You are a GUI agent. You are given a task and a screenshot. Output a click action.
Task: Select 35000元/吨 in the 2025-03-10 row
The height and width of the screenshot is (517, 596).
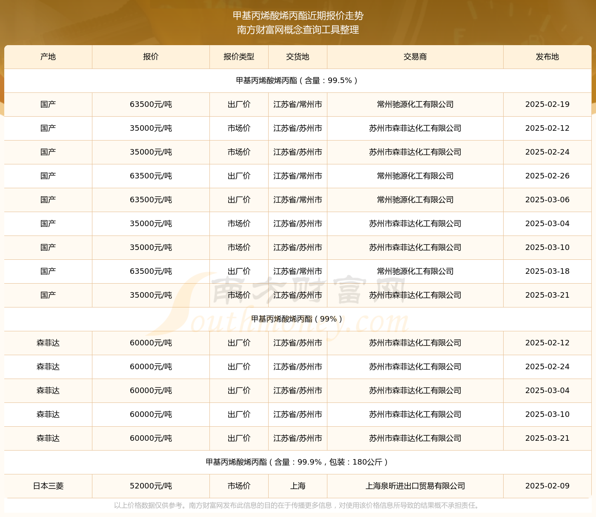click(151, 247)
